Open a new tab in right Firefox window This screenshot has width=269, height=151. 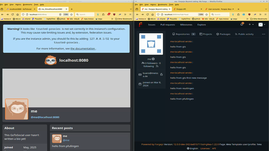click(x=238, y=9)
